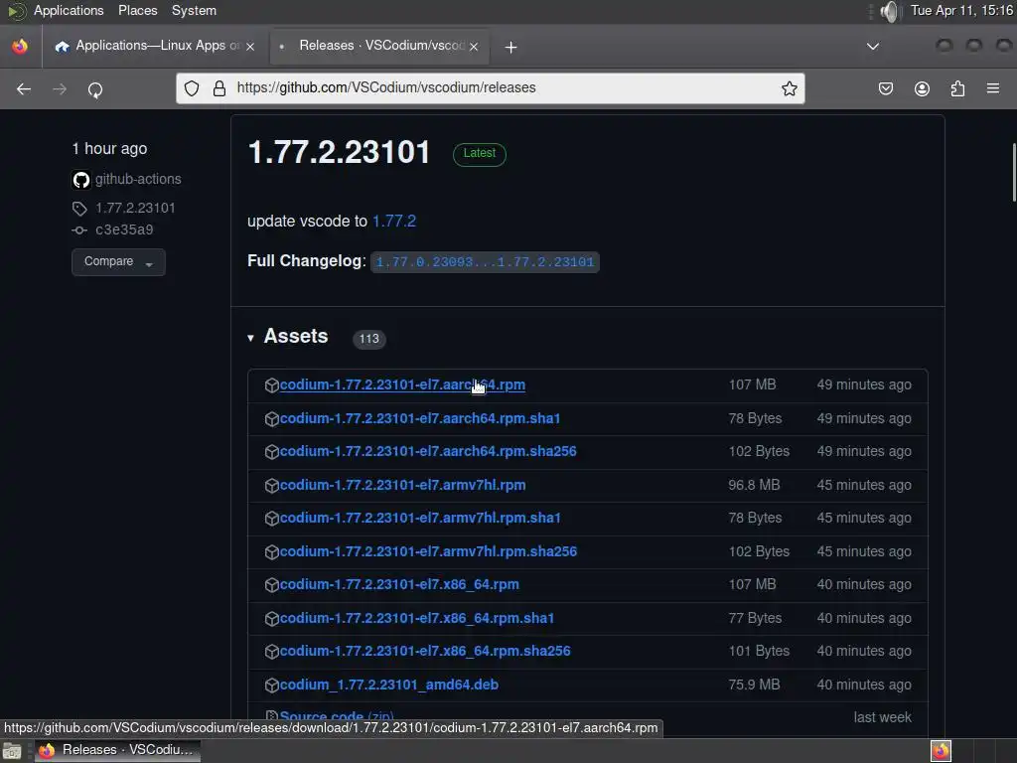Click the Releases VSCodium taskbar entry

click(x=118, y=751)
